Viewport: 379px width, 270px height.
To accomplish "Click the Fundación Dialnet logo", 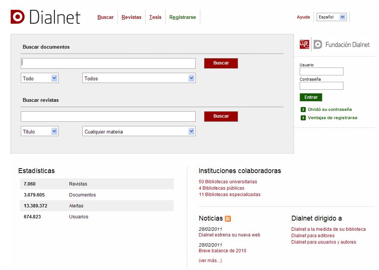I will pos(342,44).
